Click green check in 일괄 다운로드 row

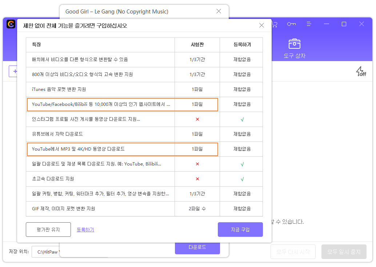coord(242,164)
